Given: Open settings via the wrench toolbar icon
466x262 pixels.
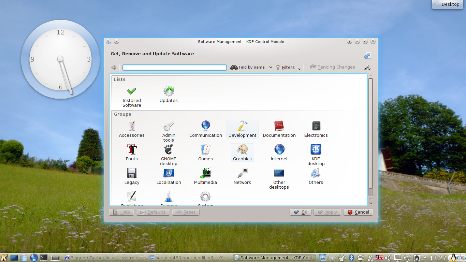Looking at the screenshot, I should click(367, 67).
